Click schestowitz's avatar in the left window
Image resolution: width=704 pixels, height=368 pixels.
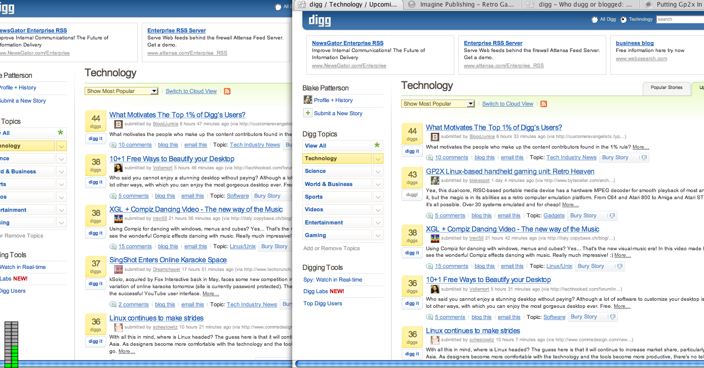tap(118, 327)
